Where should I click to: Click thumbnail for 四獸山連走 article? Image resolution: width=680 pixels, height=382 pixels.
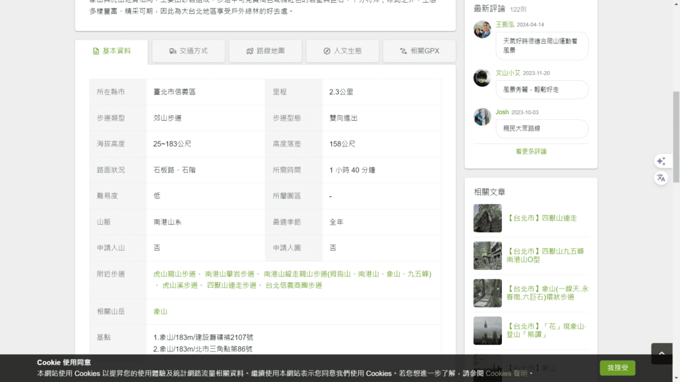487,218
